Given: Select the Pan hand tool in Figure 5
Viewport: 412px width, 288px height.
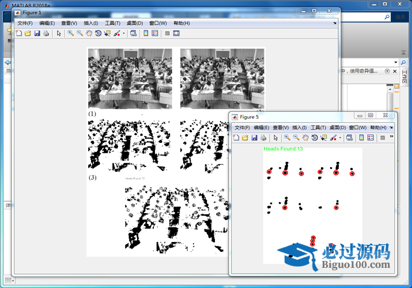Looking at the screenshot, I should pos(305,138).
